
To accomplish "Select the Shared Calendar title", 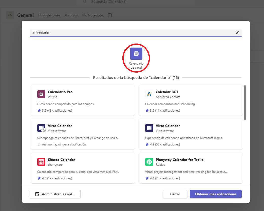I will pos(62,160).
